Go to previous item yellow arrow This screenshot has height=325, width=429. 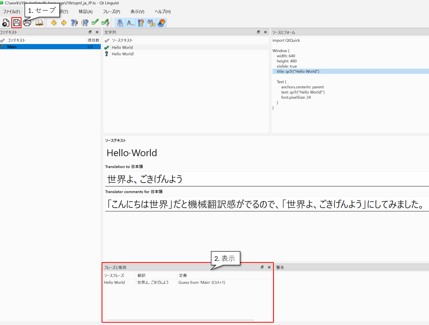coord(54,23)
